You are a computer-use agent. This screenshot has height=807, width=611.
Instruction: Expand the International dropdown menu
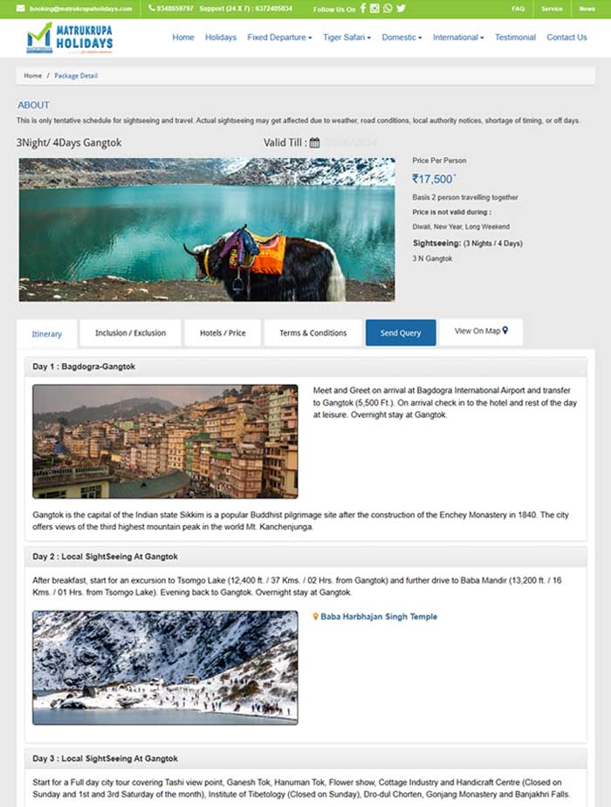coord(458,37)
